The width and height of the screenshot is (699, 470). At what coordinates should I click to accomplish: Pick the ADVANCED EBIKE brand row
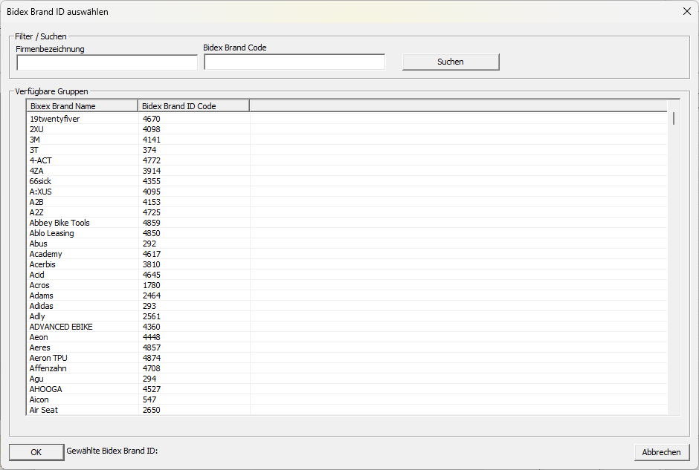tap(347, 327)
